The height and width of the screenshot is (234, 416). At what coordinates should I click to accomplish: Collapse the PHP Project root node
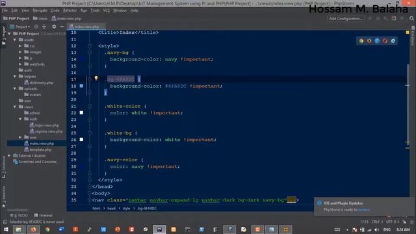[x=9, y=34]
